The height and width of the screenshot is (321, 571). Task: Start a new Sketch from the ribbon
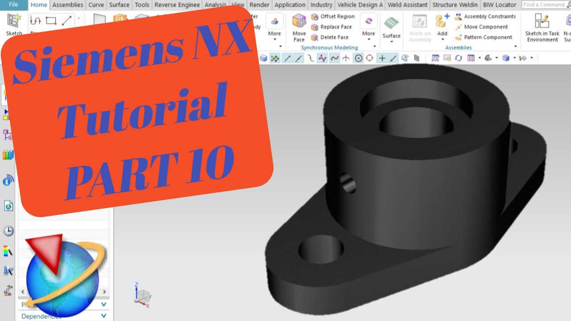(14, 25)
